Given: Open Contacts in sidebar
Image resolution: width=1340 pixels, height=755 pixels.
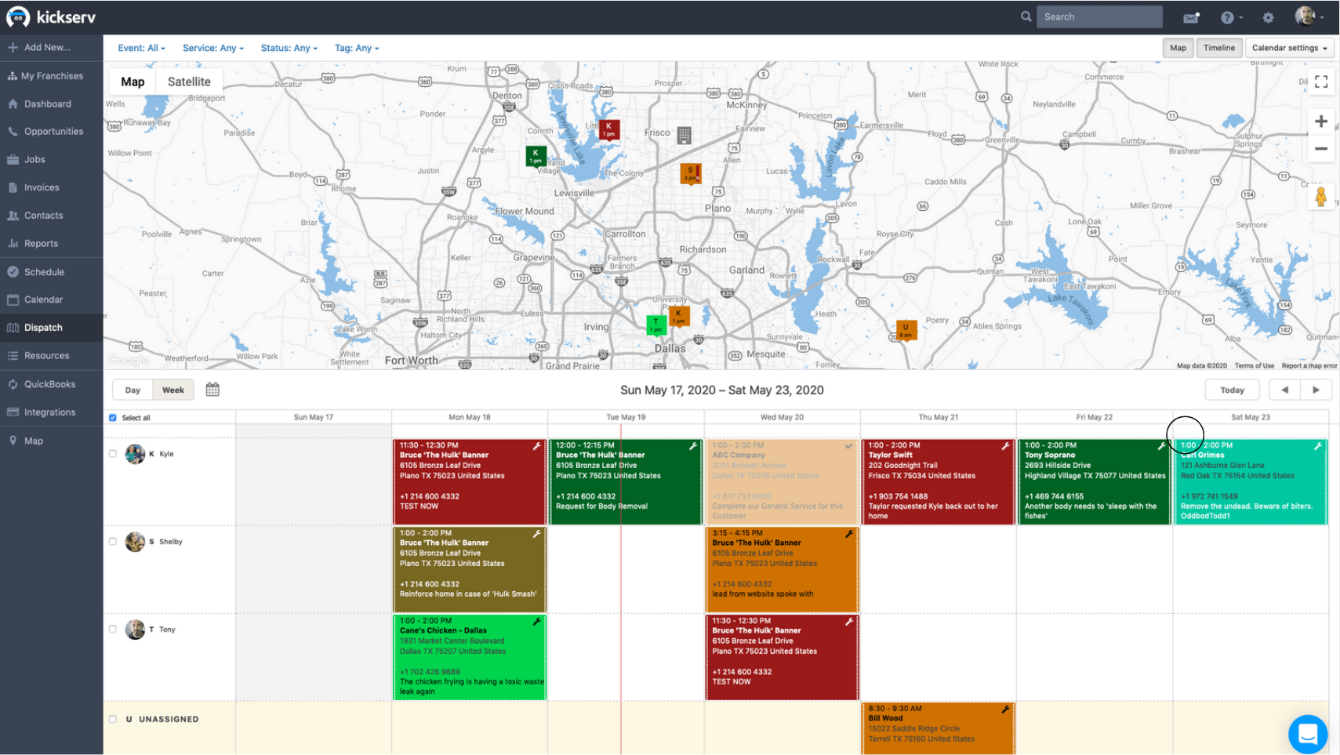Looking at the screenshot, I should [52, 216].
